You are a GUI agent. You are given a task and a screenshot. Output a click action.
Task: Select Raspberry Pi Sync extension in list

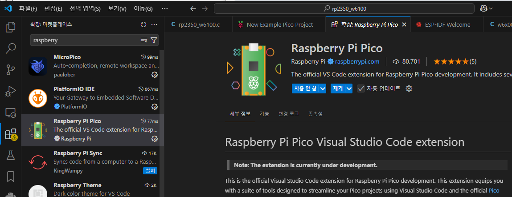click(x=90, y=162)
